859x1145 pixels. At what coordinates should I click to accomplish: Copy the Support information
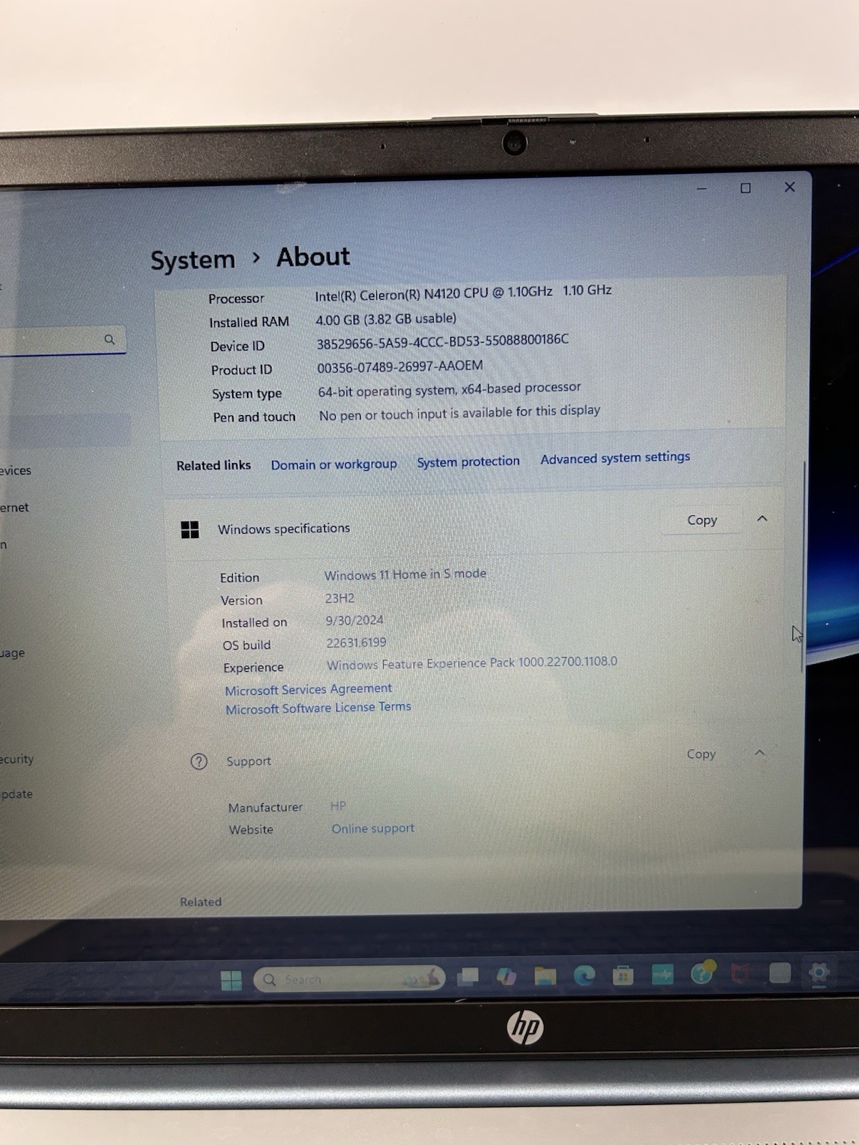click(x=701, y=754)
